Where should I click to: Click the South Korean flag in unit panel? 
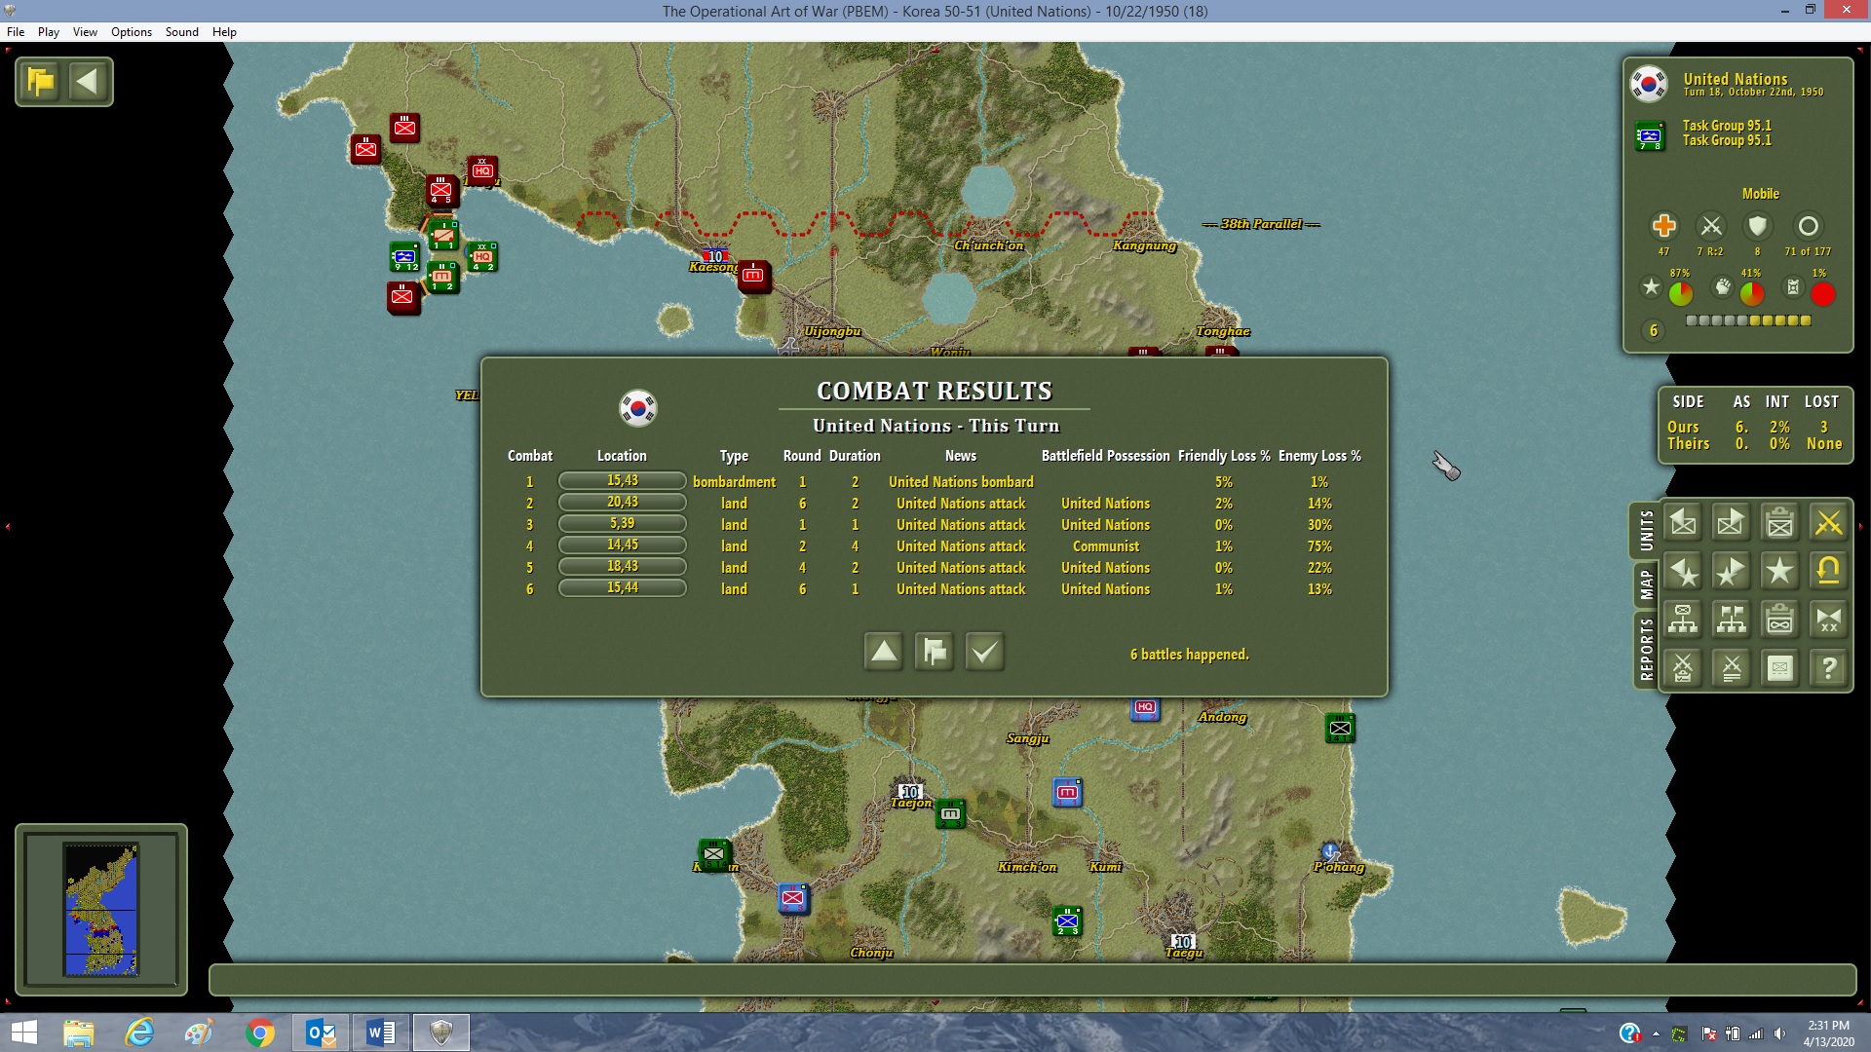click(x=1649, y=84)
